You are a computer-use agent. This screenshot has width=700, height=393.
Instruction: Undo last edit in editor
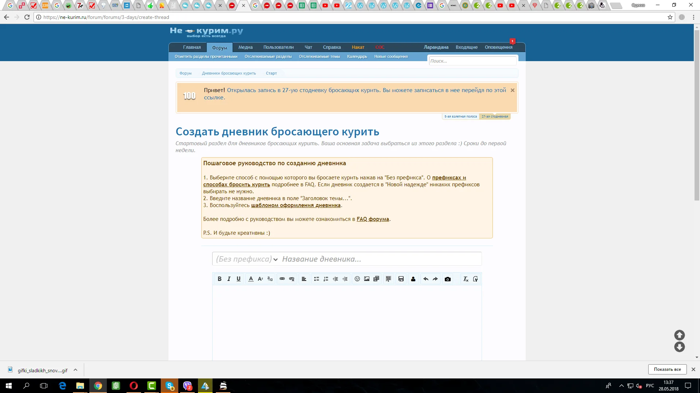(425, 279)
